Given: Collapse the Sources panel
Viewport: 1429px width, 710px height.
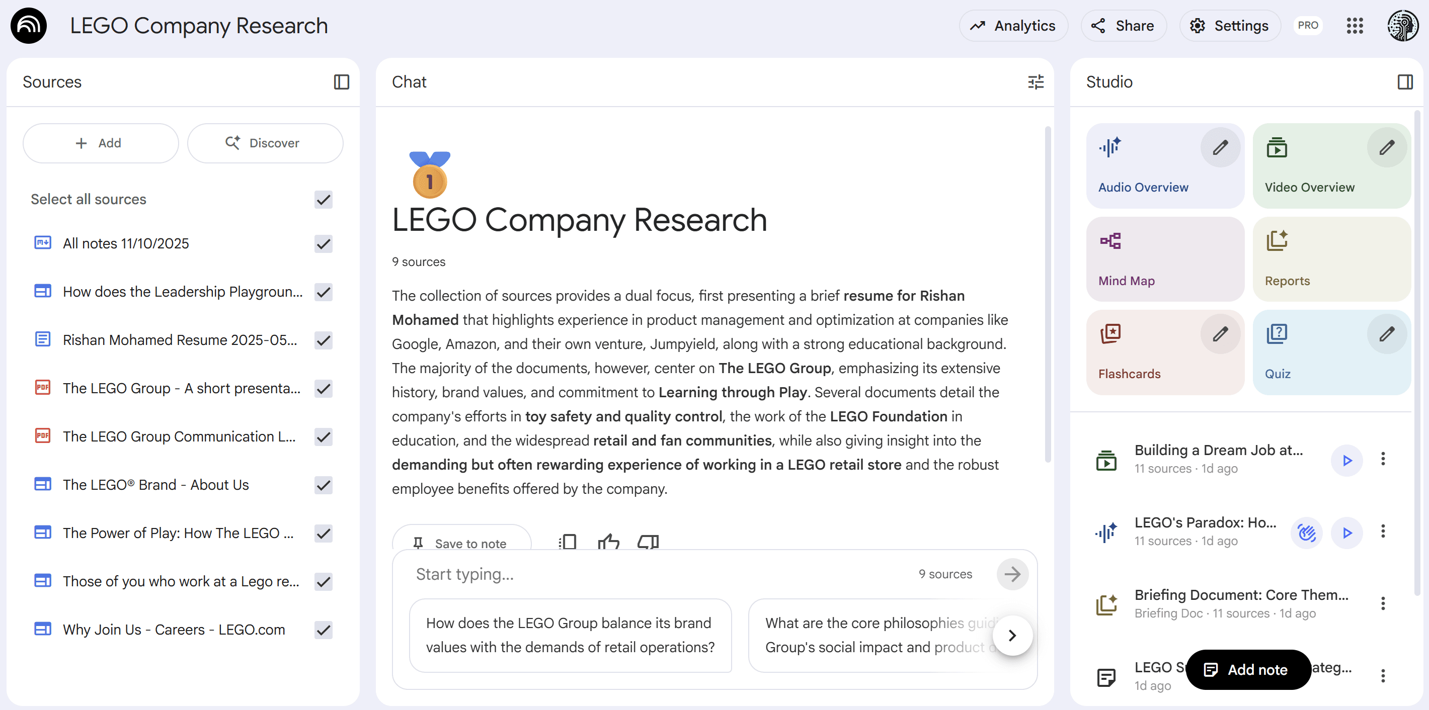Looking at the screenshot, I should (341, 82).
